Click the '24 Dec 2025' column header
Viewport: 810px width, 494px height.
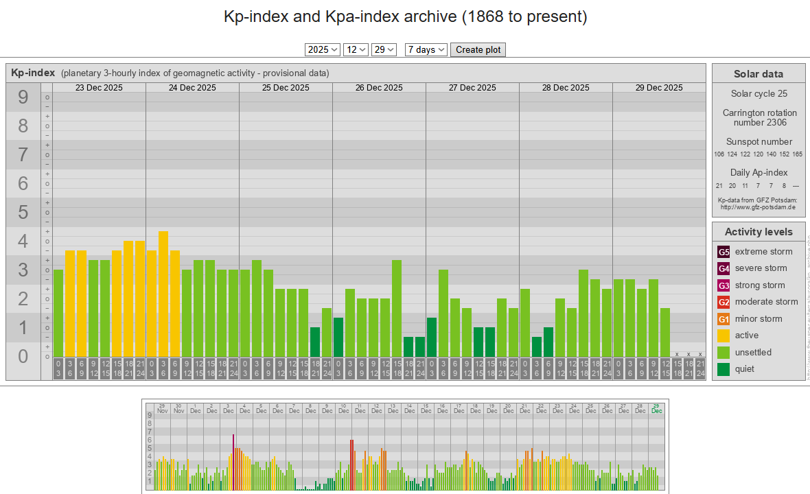coord(192,88)
